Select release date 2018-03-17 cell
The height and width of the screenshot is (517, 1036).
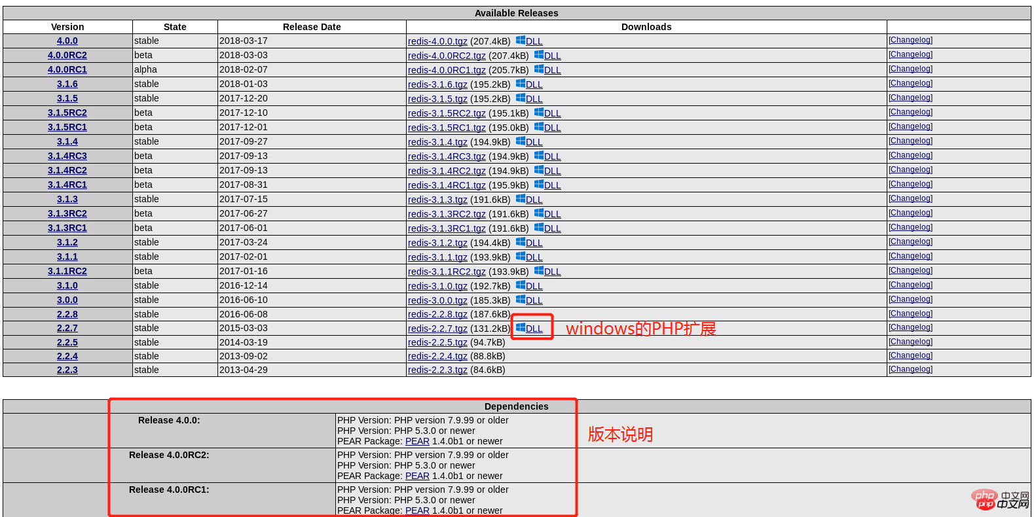[x=312, y=41]
